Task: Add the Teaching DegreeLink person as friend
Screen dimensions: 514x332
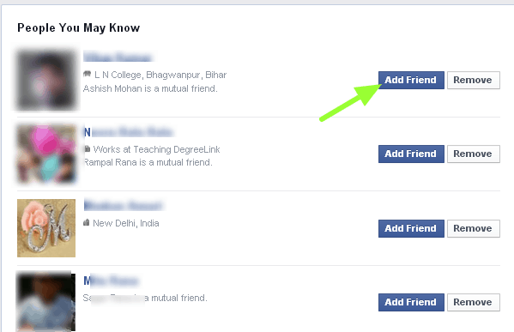Action: (411, 154)
